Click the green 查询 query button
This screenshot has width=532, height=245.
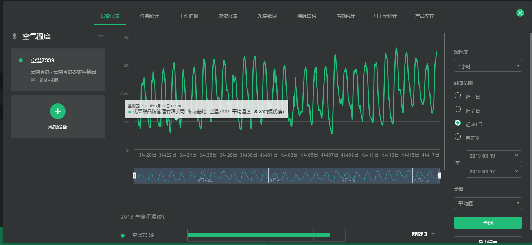point(488,223)
